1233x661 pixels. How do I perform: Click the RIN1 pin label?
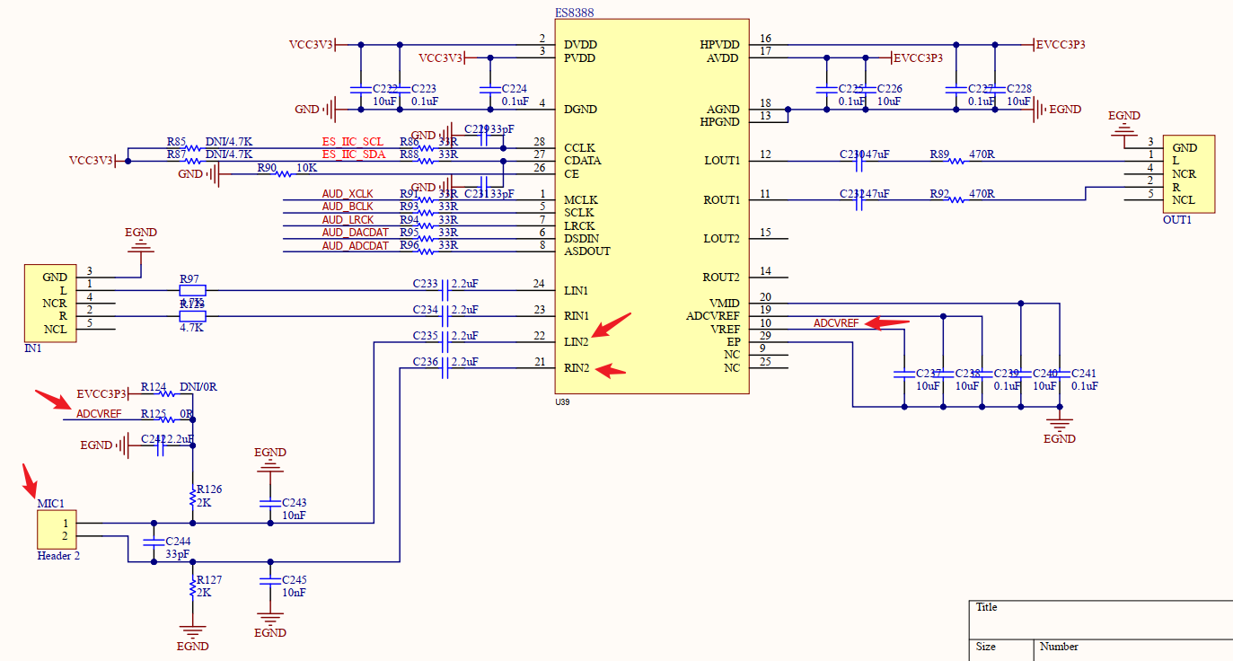(577, 316)
